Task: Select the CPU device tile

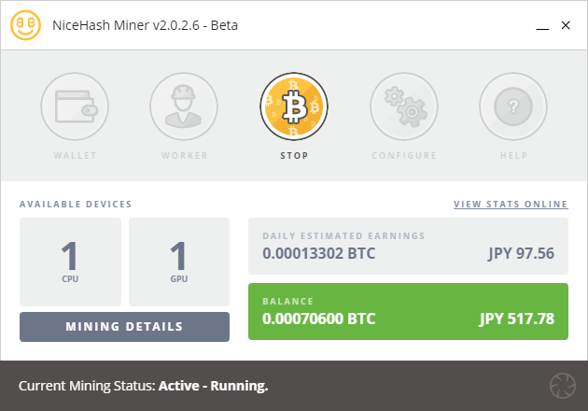Action: coord(70,262)
